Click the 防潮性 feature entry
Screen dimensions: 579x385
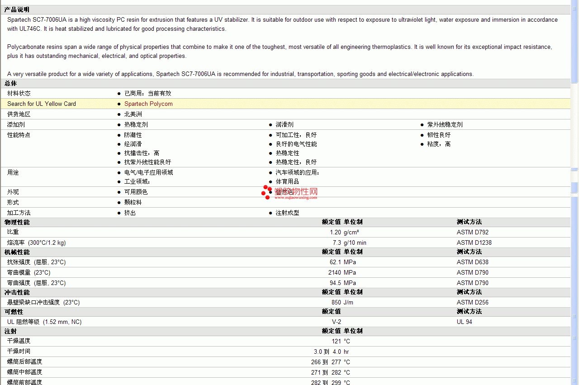tap(133, 135)
